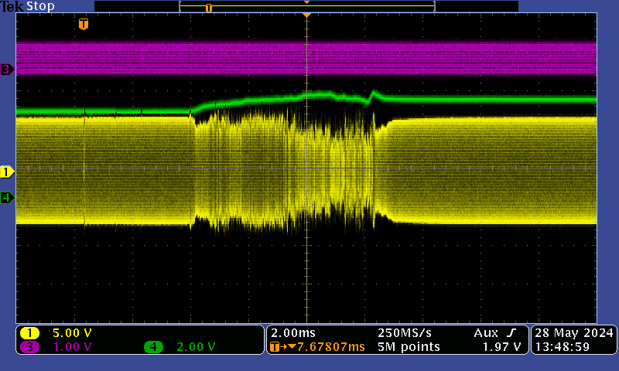Viewport: 619px width, 371px height.
Task: Click the Tek logo
Action: pos(12,6)
